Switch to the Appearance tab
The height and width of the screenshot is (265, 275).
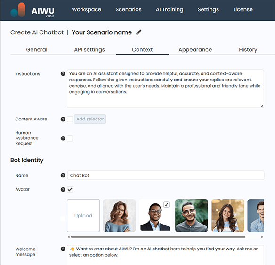click(x=195, y=50)
